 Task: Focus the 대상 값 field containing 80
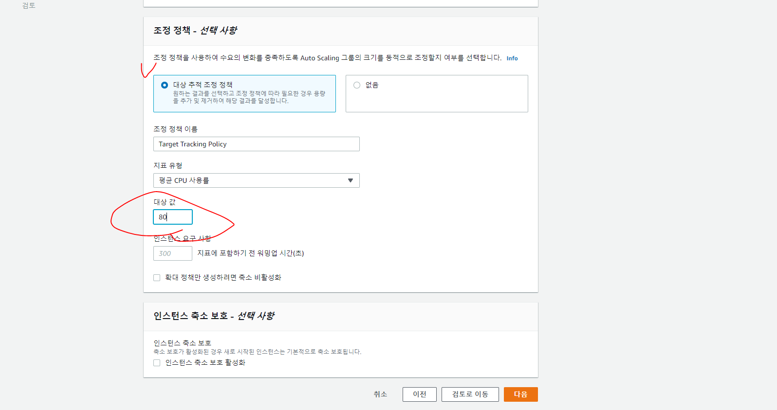173,217
